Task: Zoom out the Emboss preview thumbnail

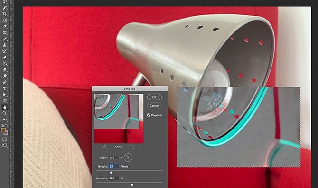Action: (x=105, y=147)
